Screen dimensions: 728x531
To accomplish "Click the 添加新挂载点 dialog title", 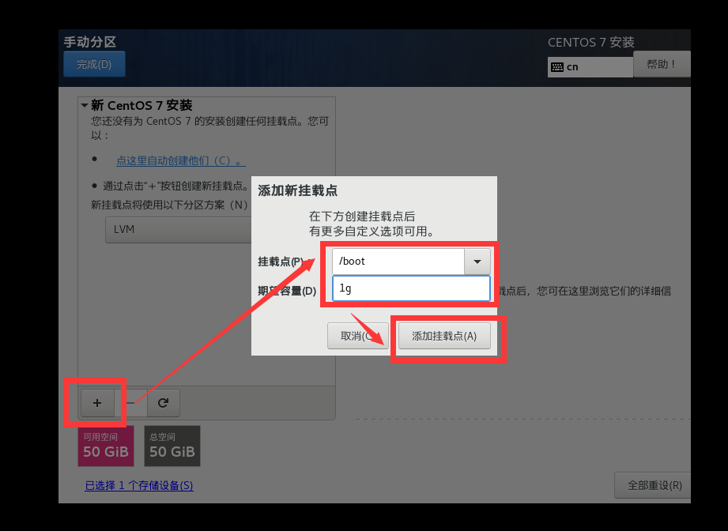I will tap(298, 190).
